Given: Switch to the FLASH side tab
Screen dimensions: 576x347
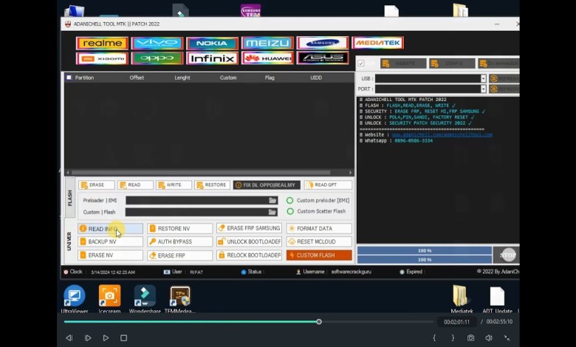Looking at the screenshot, I should pos(70,197).
